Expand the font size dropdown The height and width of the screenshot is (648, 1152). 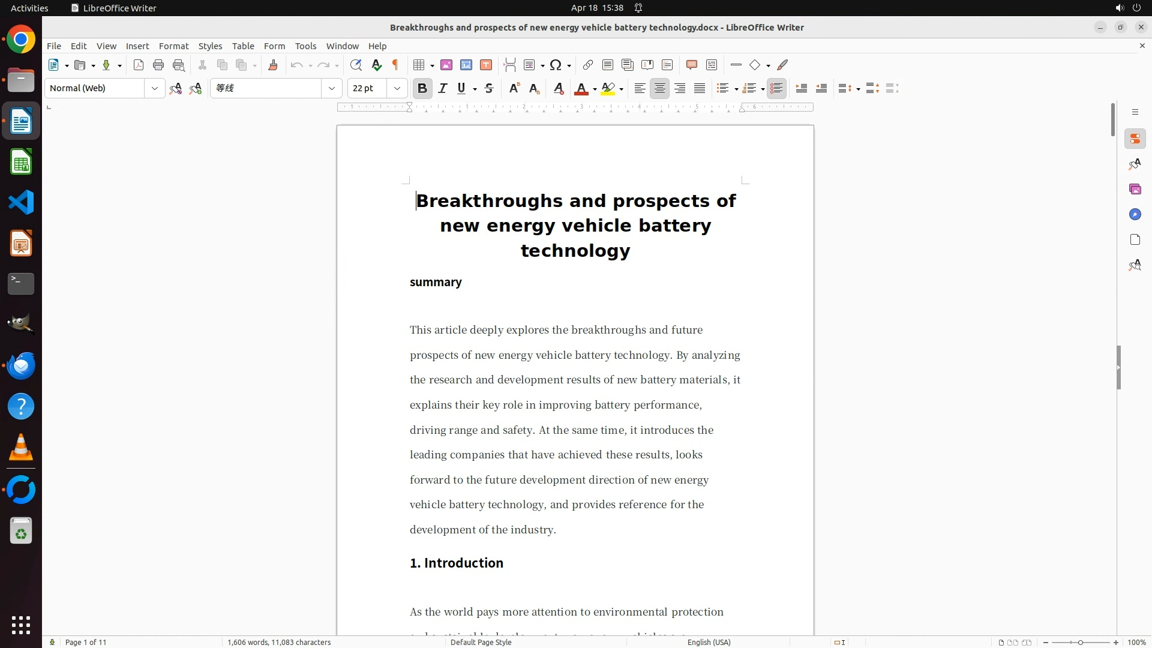(397, 88)
